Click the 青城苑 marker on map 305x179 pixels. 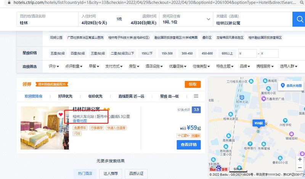click(x=265, y=81)
